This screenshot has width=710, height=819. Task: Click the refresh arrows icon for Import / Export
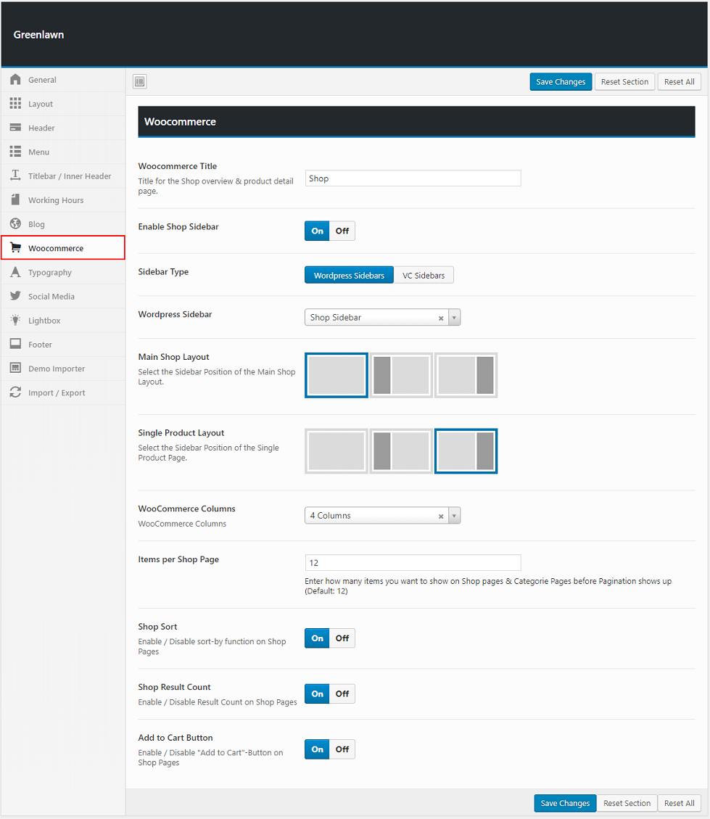[15, 392]
